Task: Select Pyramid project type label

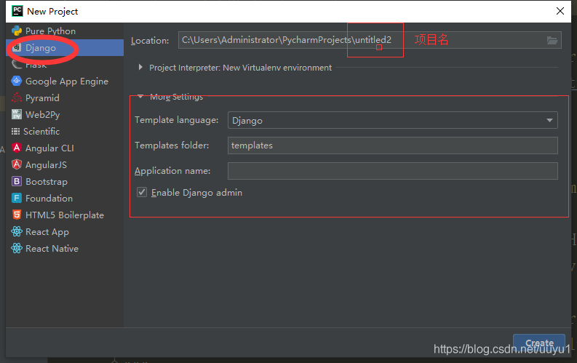Action: pyautogui.click(x=42, y=97)
